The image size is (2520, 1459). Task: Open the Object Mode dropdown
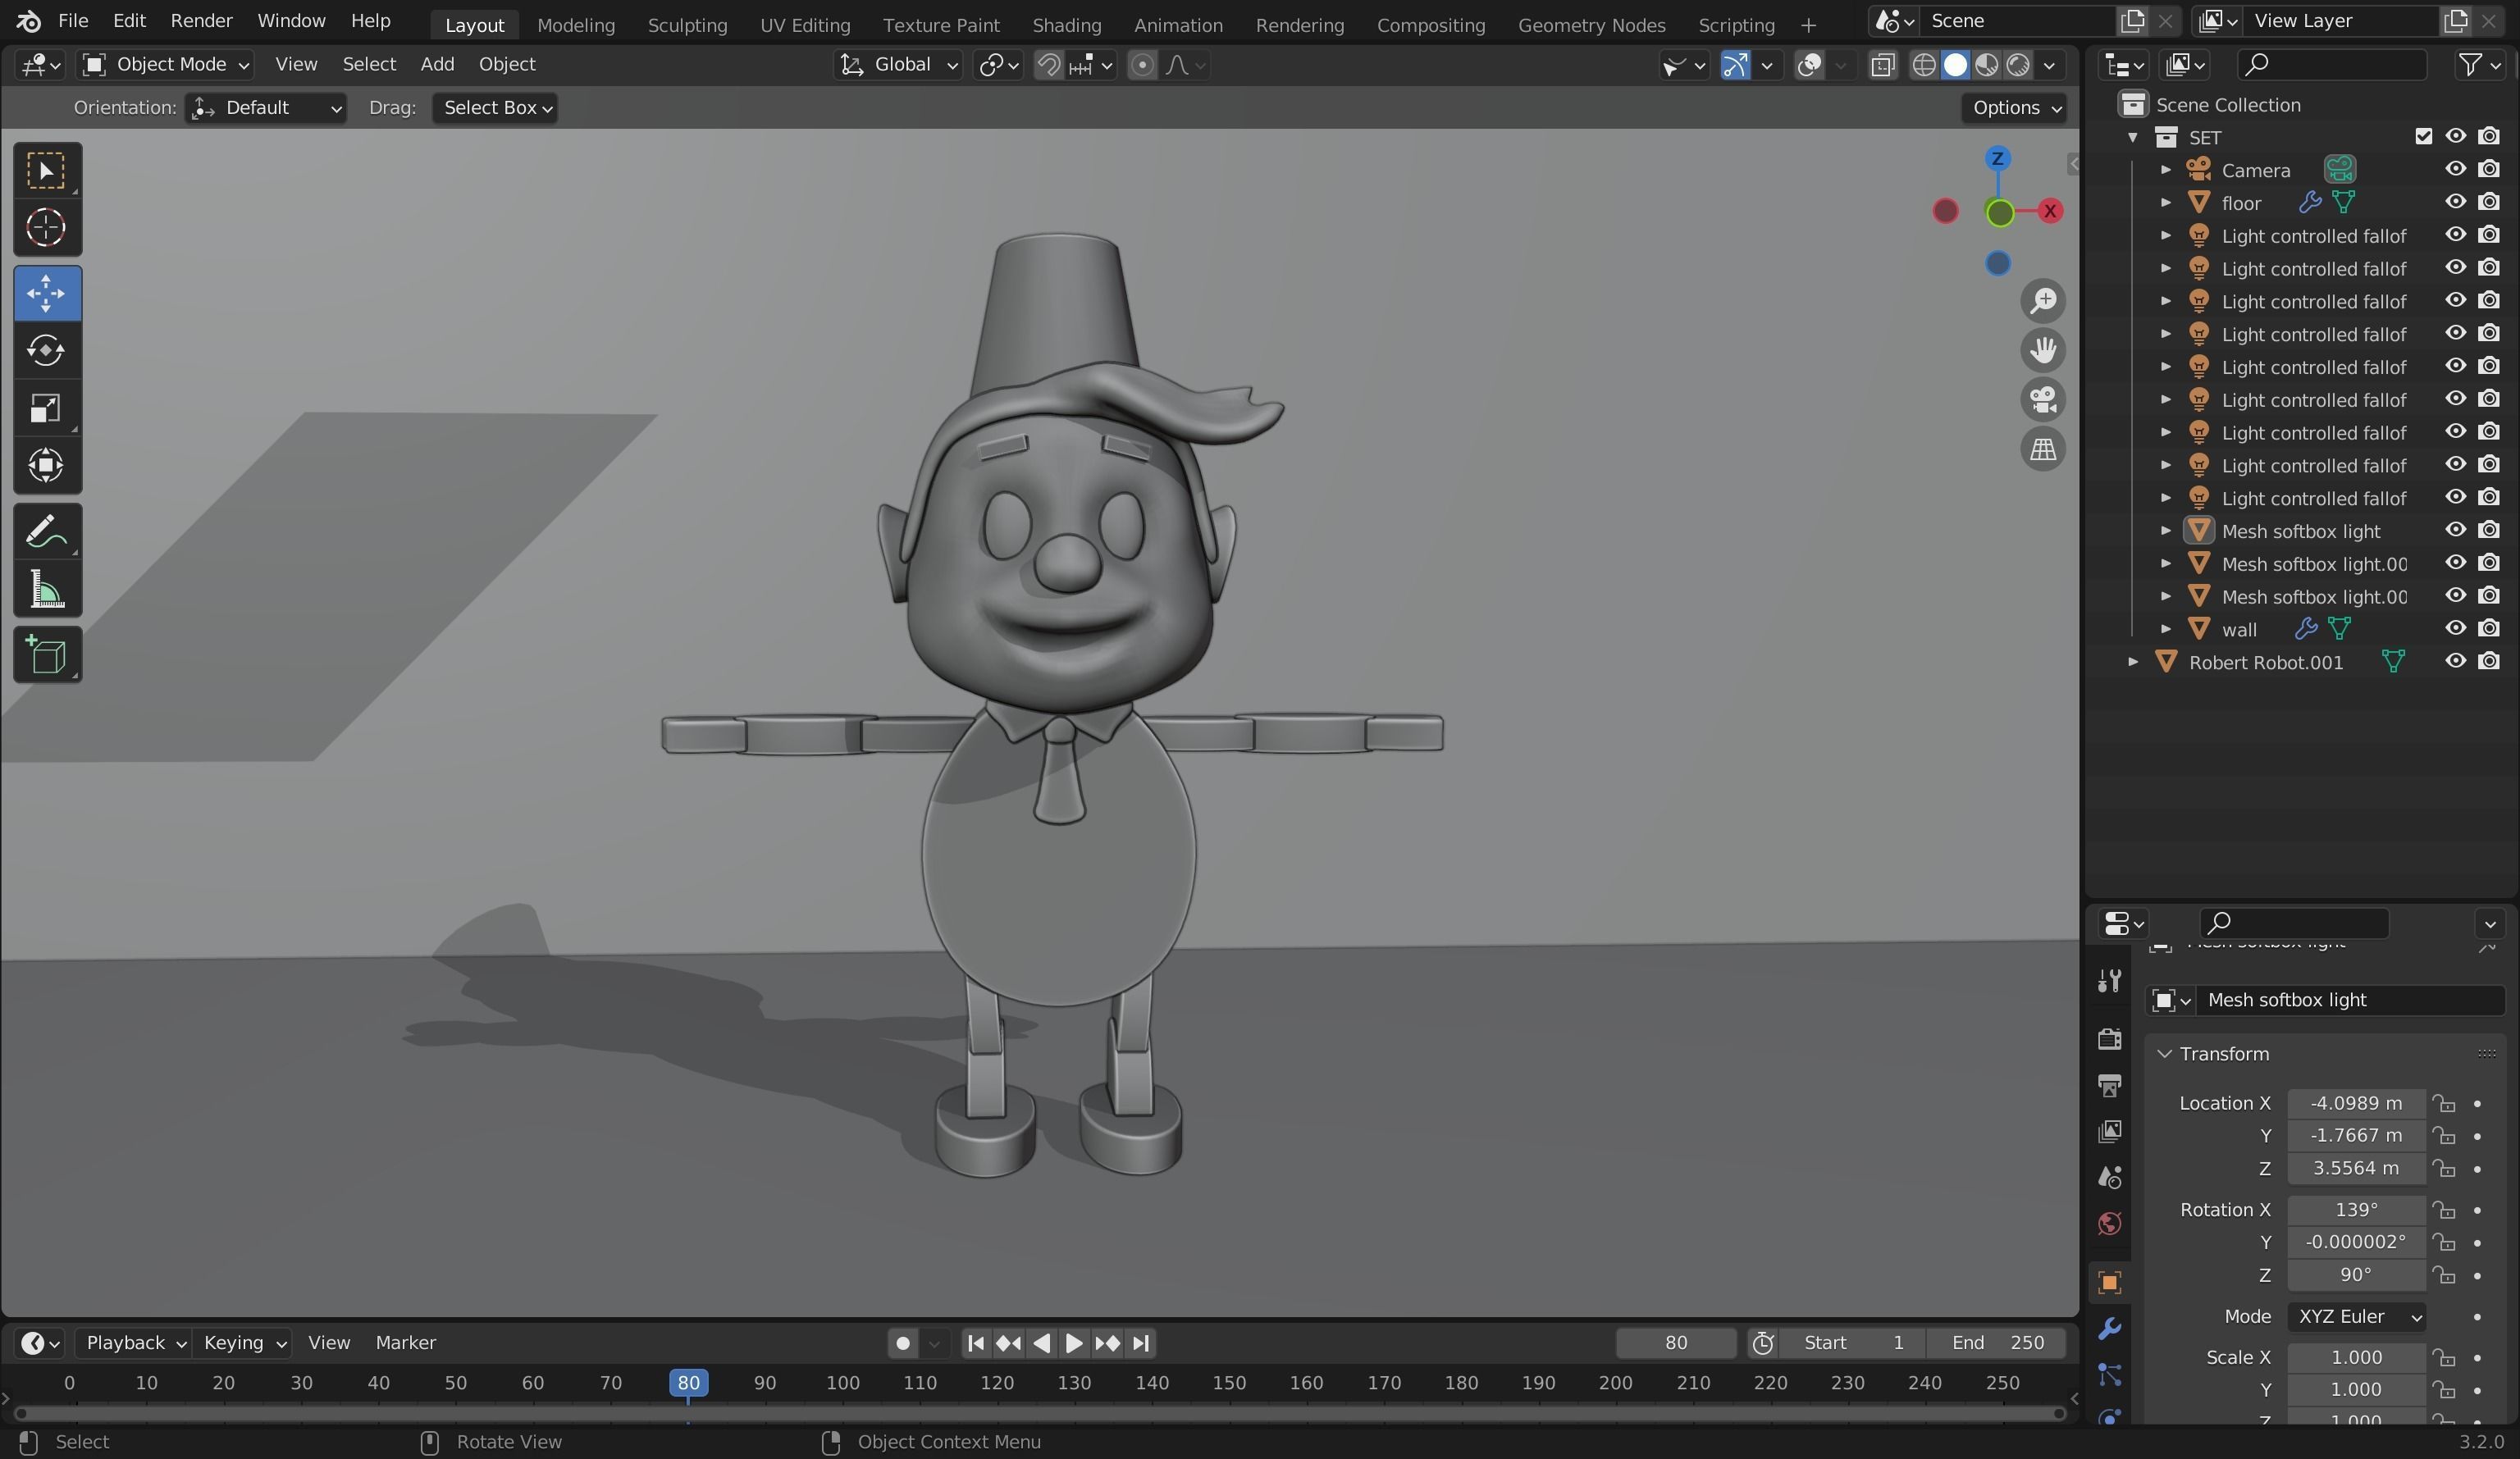[165, 65]
